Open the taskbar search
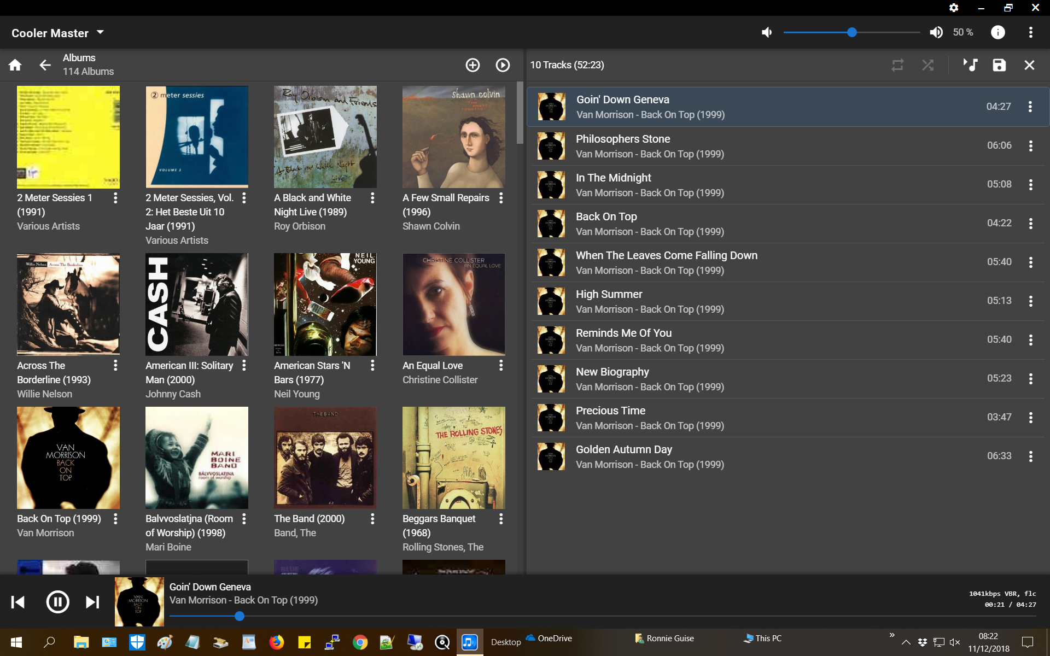The height and width of the screenshot is (656, 1050). point(49,642)
